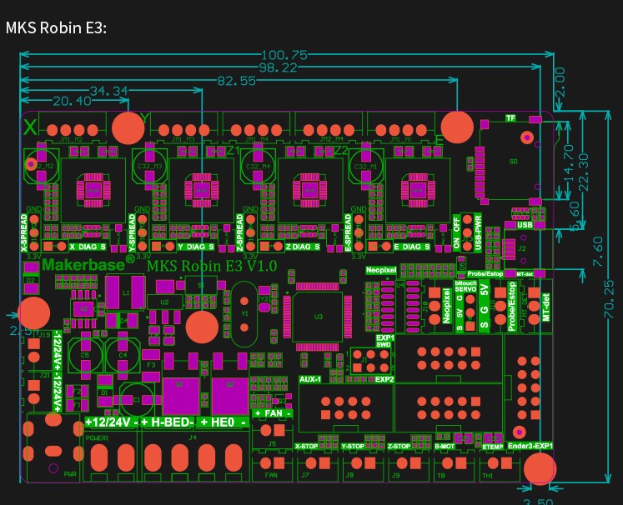Click the 70.25 board height dimension
The width and height of the screenshot is (623, 505).
609,299
